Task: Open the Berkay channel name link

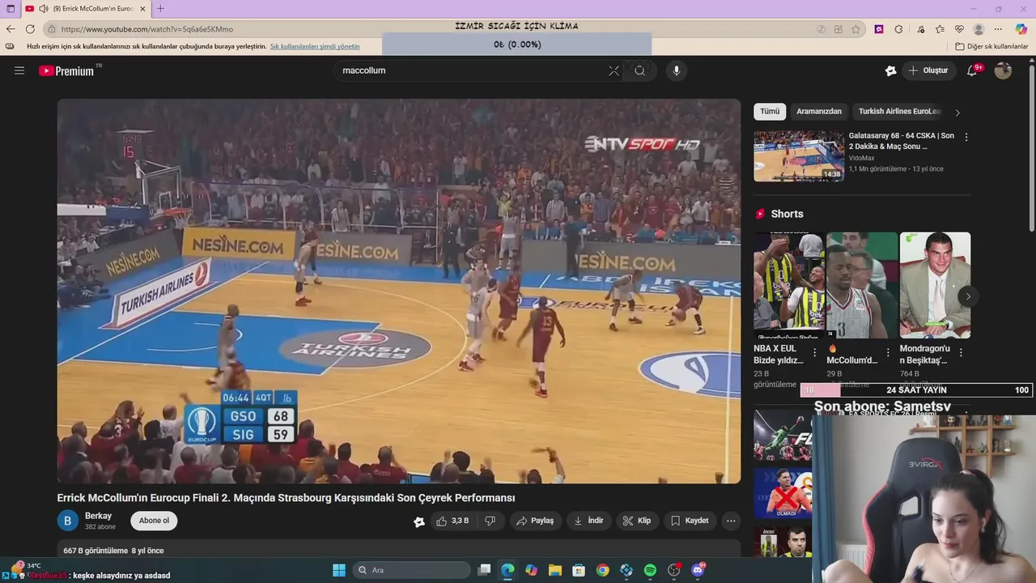Action: [98, 516]
